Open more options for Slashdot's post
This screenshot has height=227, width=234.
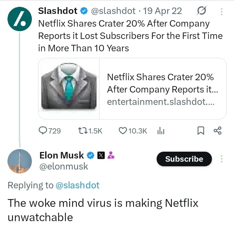[222, 12]
